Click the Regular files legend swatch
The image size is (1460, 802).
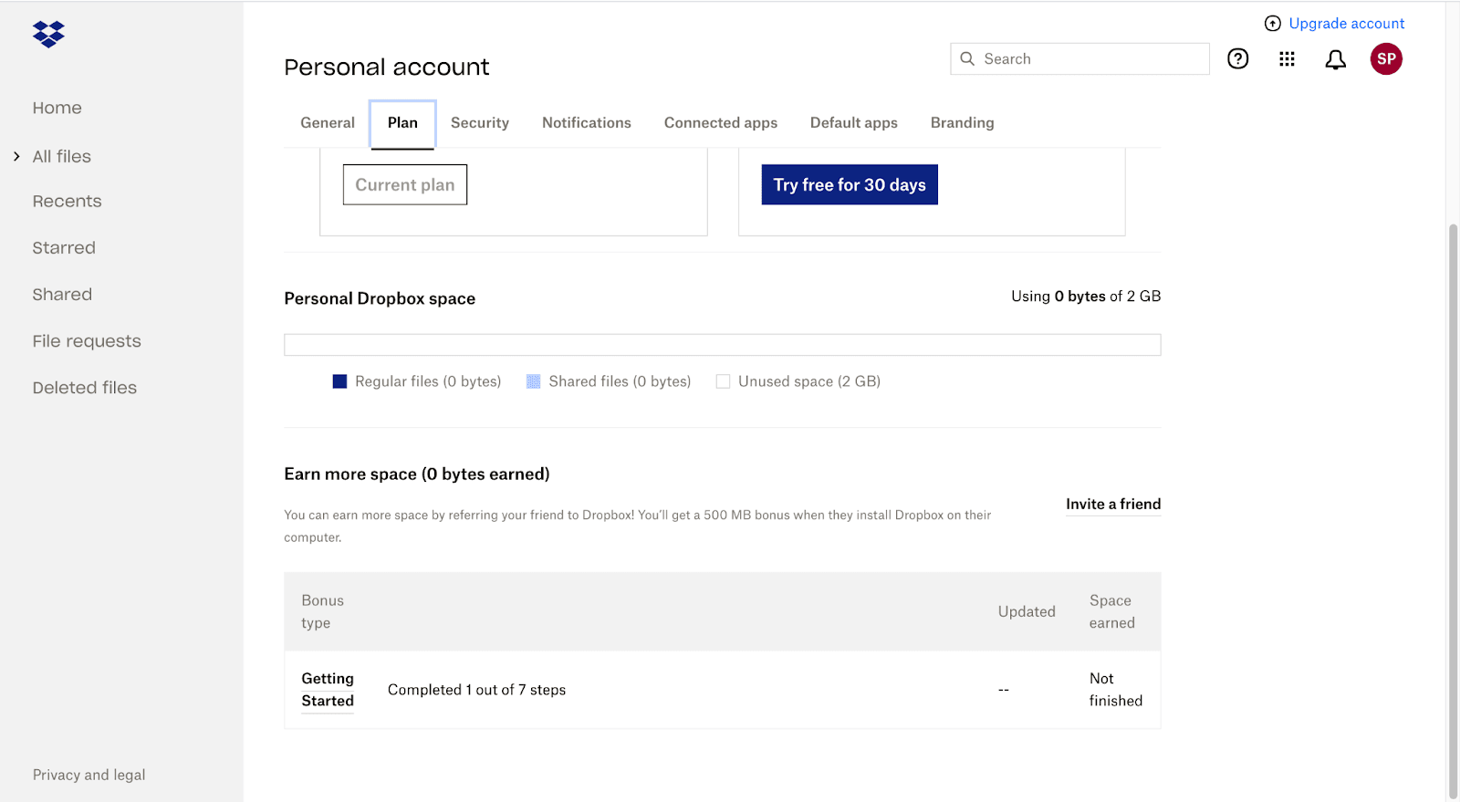pyautogui.click(x=339, y=381)
